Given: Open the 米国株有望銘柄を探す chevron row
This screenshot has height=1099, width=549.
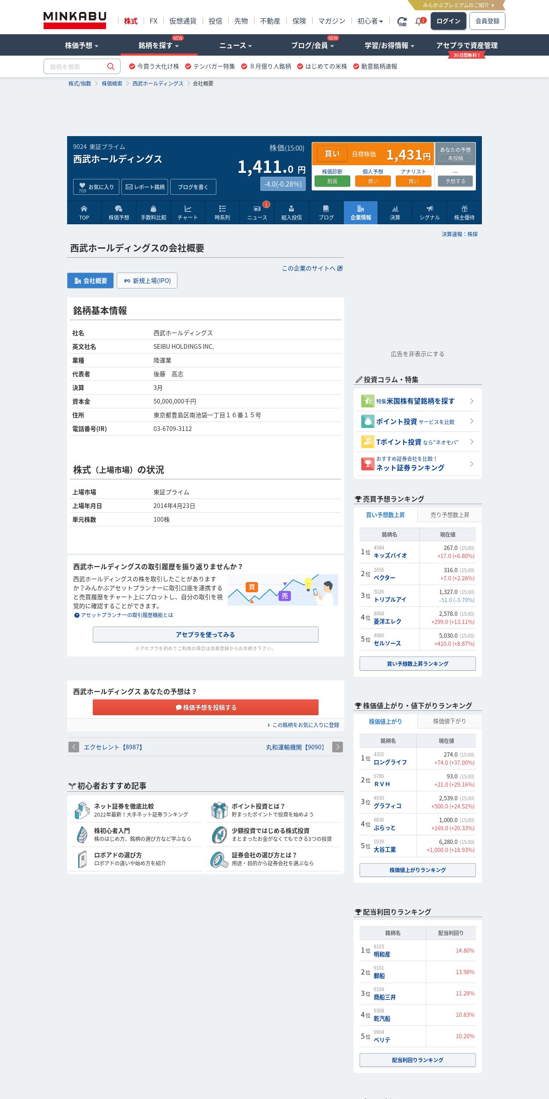Looking at the screenshot, I should (x=418, y=401).
